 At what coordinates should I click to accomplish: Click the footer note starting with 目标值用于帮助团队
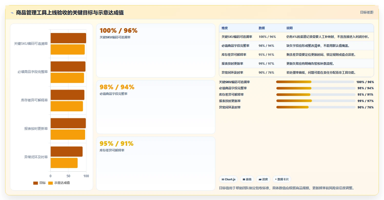(287, 188)
